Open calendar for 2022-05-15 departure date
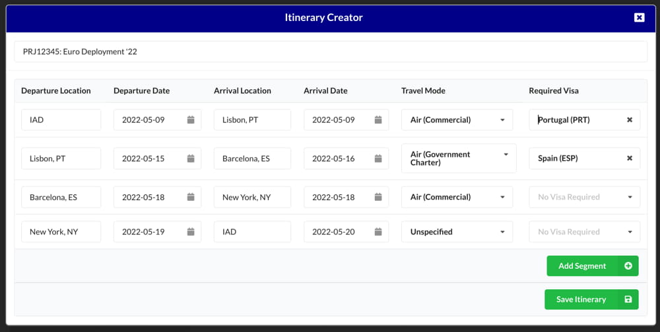This screenshot has height=332, width=660. click(x=191, y=158)
